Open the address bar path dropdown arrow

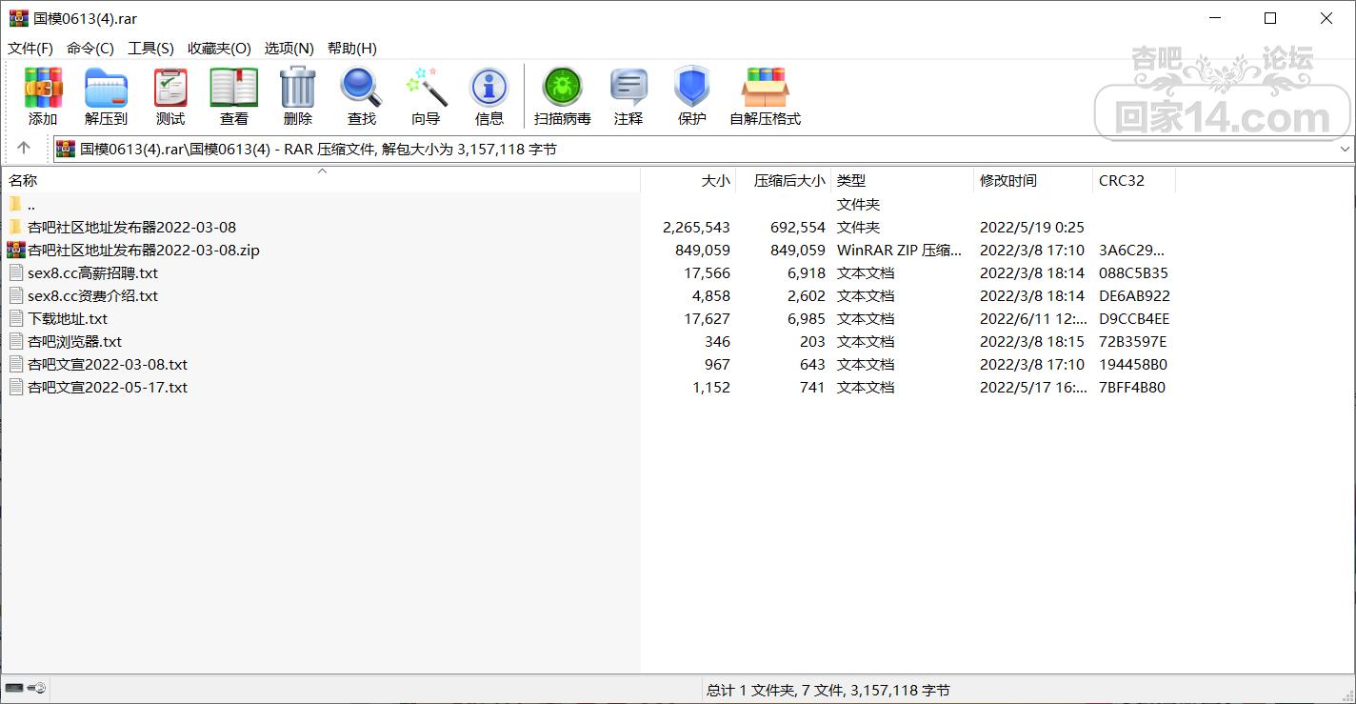coord(1345,149)
